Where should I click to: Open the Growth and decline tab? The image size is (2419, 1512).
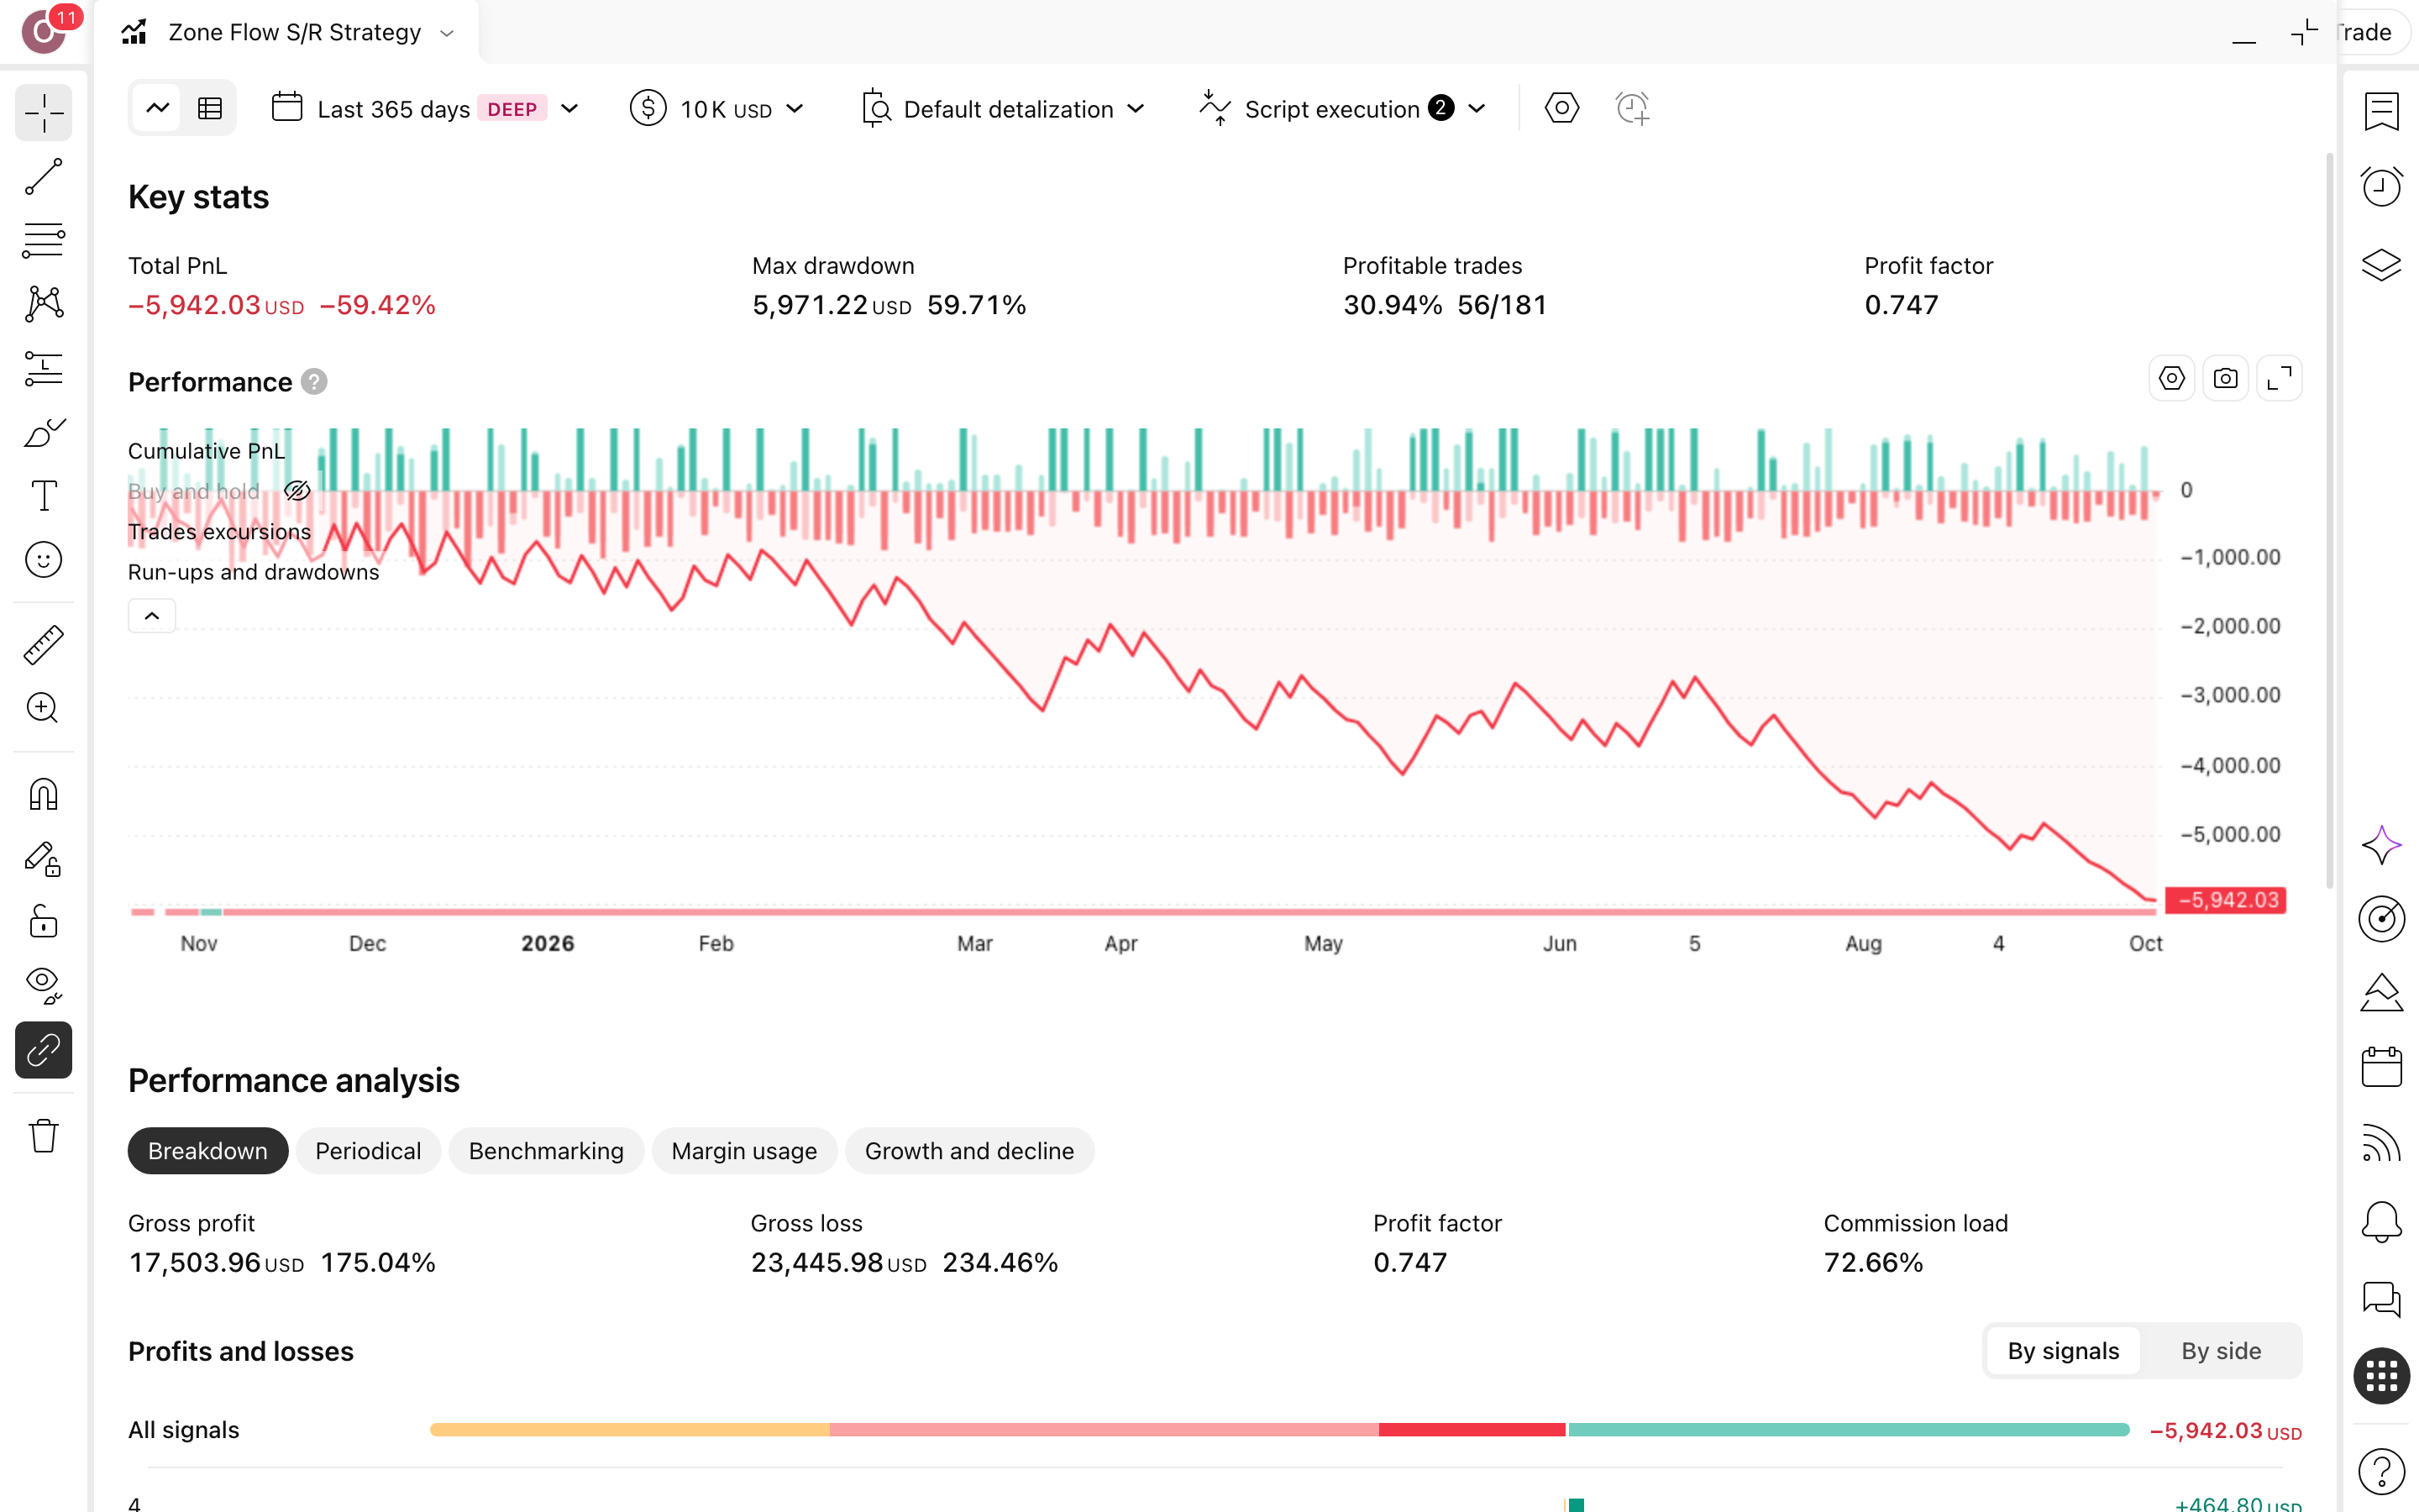coord(968,1151)
